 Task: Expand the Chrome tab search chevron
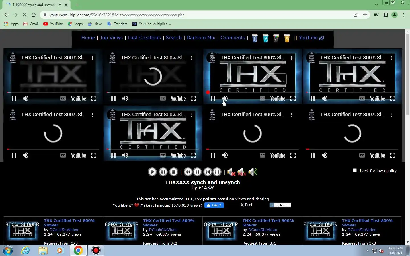(376, 5)
